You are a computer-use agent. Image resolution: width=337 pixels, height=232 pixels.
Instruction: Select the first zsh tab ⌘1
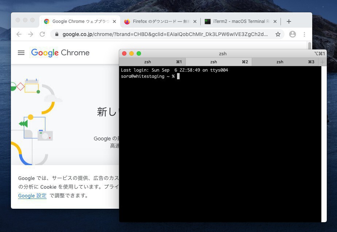click(x=152, y=62)
